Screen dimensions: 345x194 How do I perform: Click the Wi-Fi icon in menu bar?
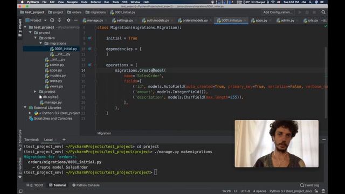273,2
